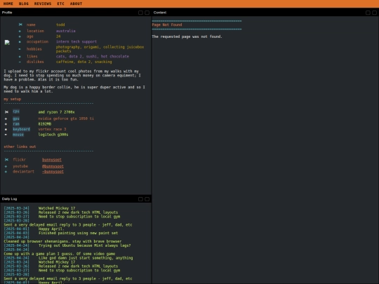The image size is (379, 284).
Task: Click the 'caffeine' text in dislikes
Action: (x=65, y=62)
